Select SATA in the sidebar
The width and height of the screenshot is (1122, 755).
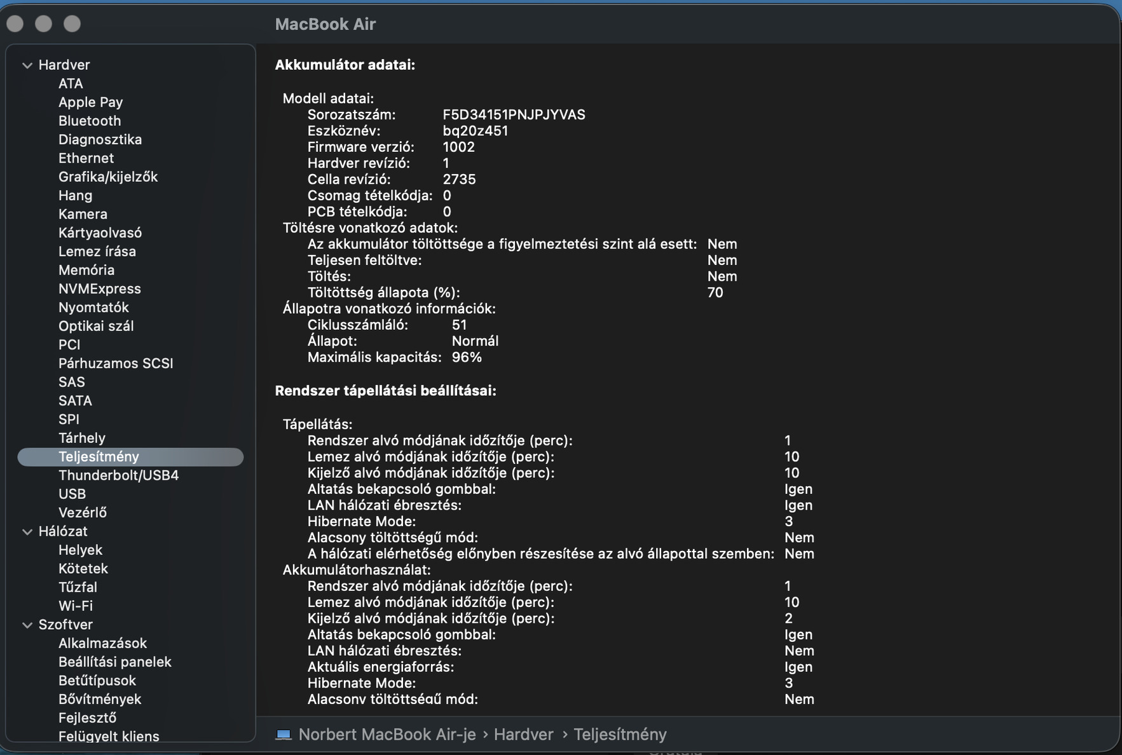(75, 400)
